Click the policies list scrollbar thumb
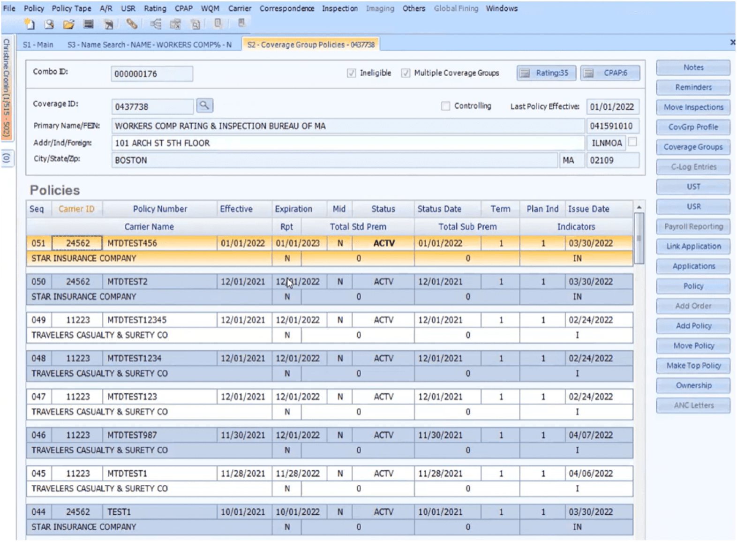Screen dimensions: 737x542 tap(639, 238)
